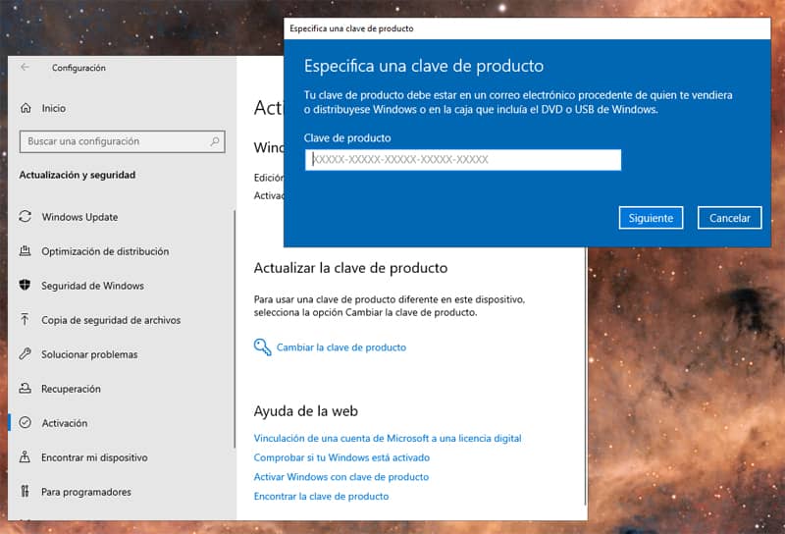The width and height of the screenshot is (785, 534).
Task: Click the Actualización y seguridad heading
Action: (78, 175)
